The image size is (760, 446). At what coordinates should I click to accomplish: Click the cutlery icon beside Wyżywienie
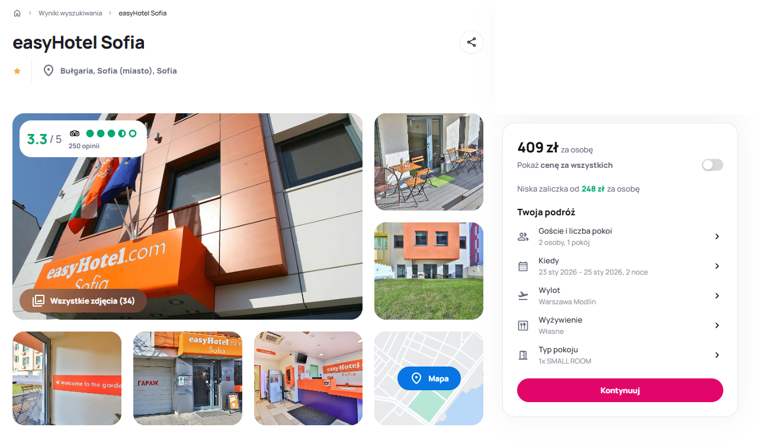pos(523,326)
